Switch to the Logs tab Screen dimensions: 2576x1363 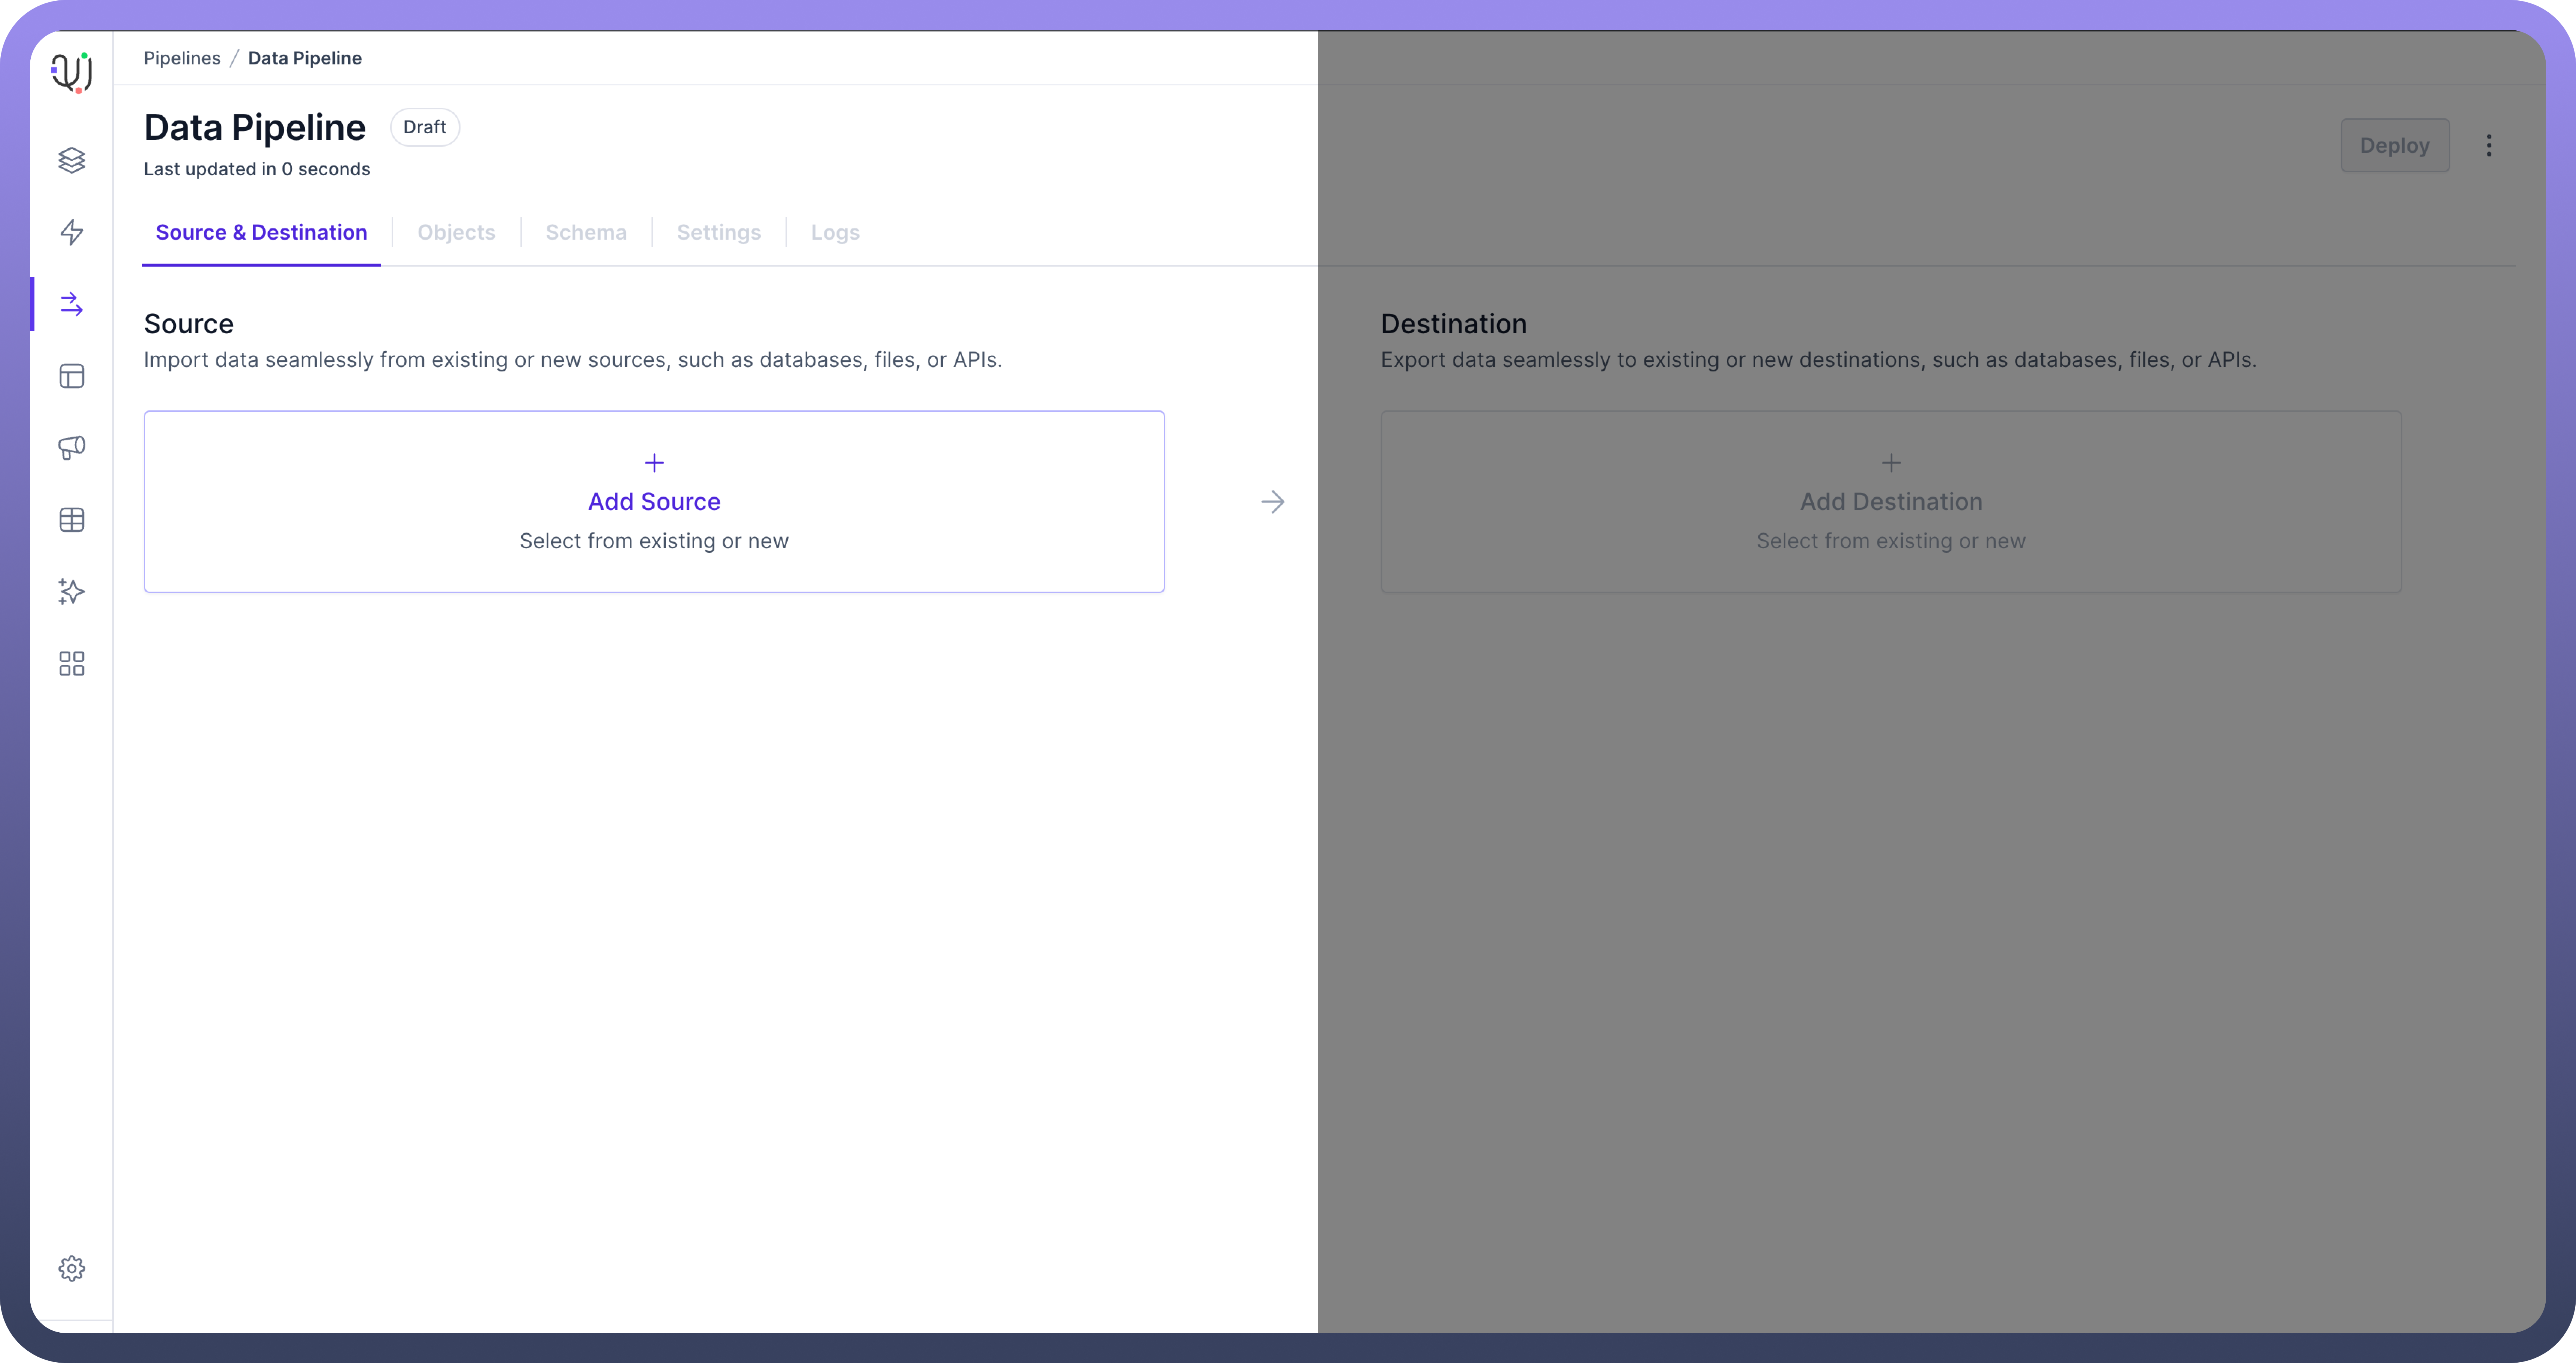click(x=835, y=232)
